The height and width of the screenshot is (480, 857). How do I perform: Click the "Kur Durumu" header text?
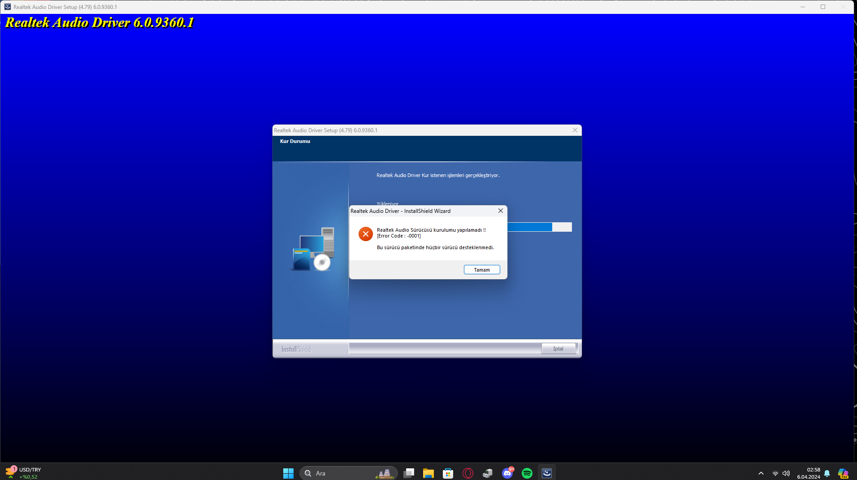coord(295,141)
